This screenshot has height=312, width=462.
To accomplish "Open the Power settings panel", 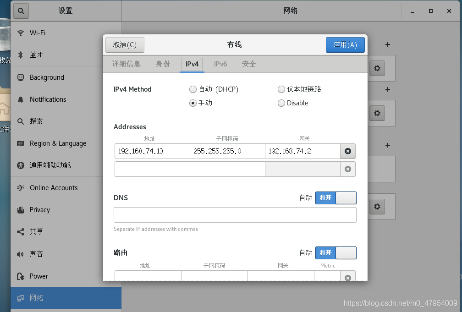I will pos(66,276).
